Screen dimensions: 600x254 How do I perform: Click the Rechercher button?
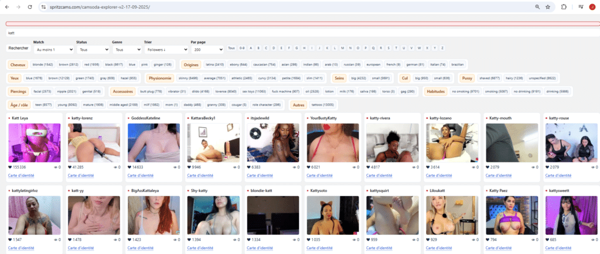pos(18,48)
